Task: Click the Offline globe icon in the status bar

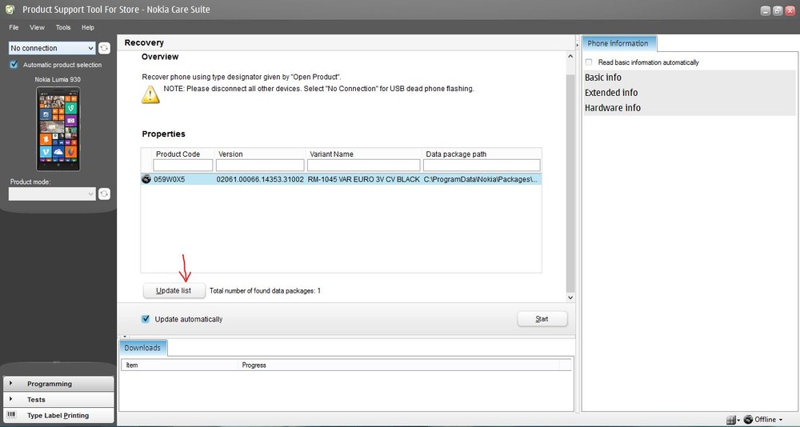Action: coord(748,419)
